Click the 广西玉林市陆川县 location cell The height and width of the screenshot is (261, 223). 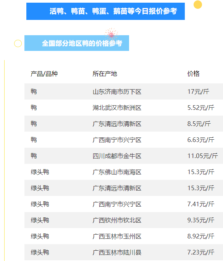117,252
